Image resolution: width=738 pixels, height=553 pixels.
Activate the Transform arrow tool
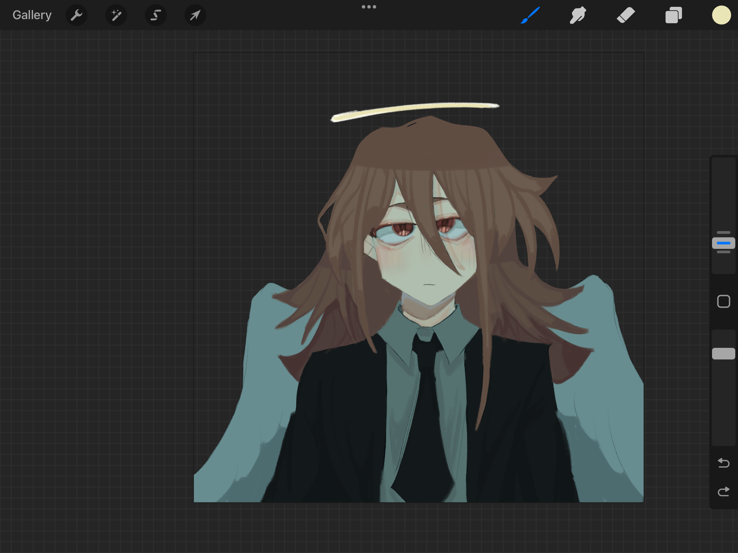point(195,15)
